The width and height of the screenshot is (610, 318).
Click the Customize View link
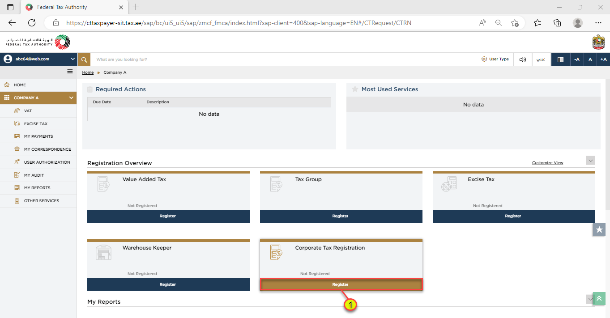pos(547,163)
